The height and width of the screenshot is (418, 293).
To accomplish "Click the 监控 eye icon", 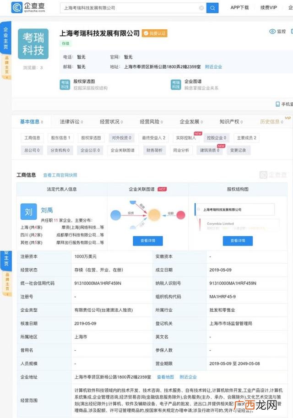I will (272, 32).
